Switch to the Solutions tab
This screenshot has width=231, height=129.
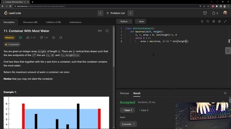(x=53, y=22)
